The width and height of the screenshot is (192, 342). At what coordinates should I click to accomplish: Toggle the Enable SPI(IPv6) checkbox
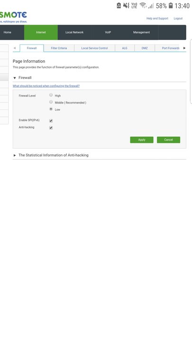coord(51,121)
